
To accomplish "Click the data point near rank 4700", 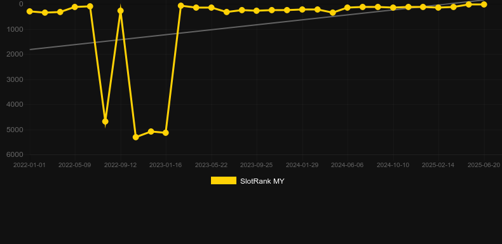I will (105, 121).
